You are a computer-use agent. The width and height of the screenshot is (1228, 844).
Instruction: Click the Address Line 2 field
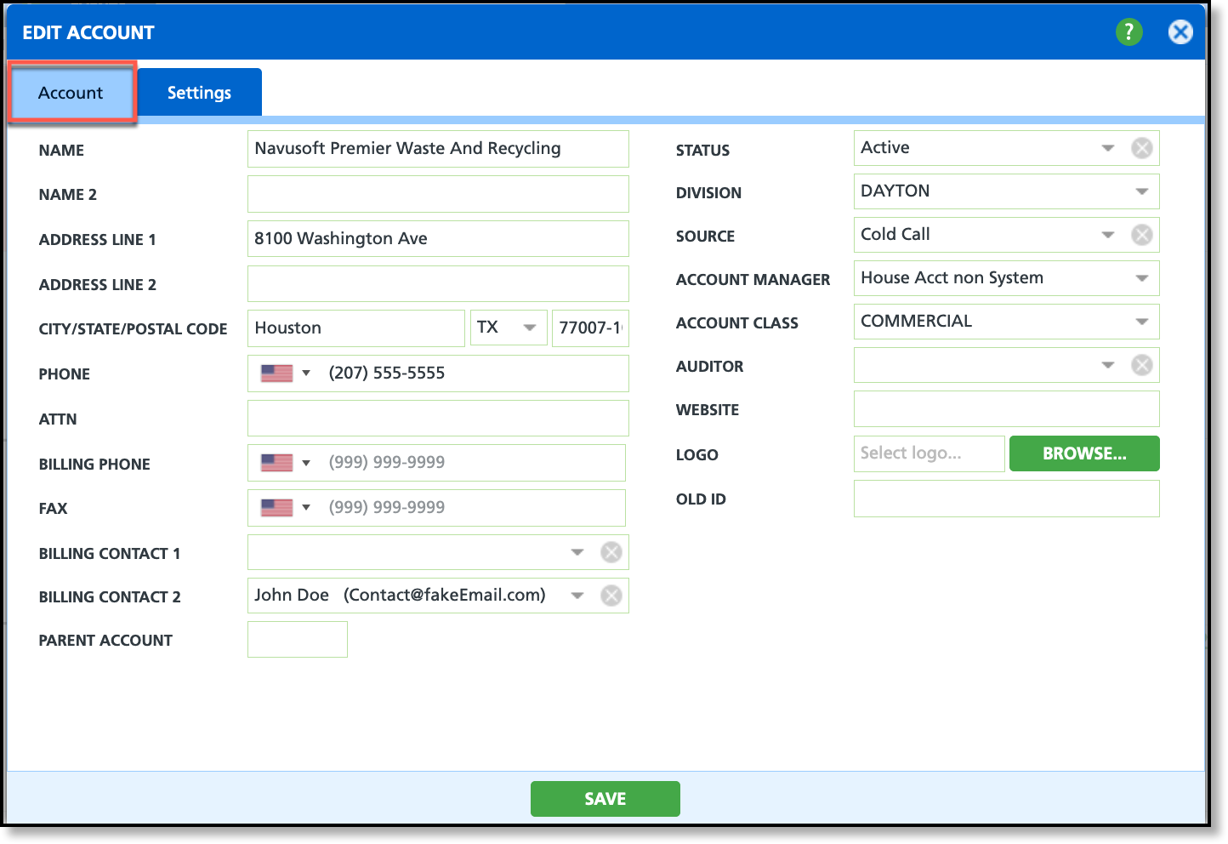click(x=438, y=283)
